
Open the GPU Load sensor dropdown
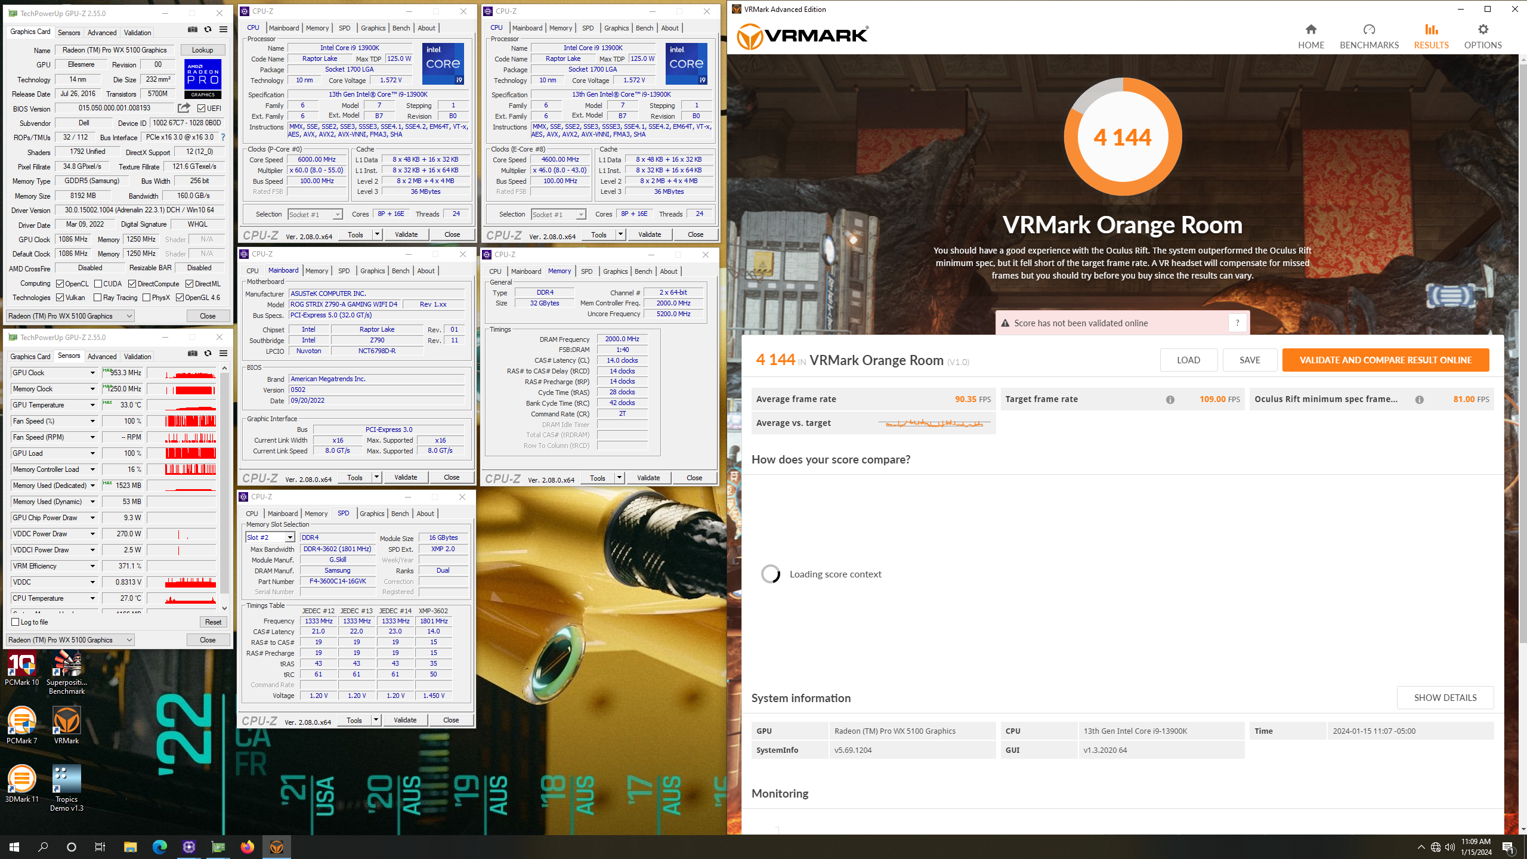coord(92,453)
